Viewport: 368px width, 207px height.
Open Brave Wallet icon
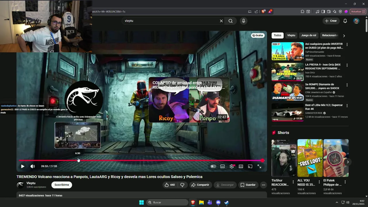(x=329, y=11)
